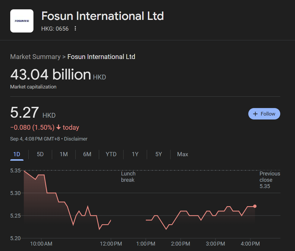Select the 1D chart range tab

coord(17,154)
